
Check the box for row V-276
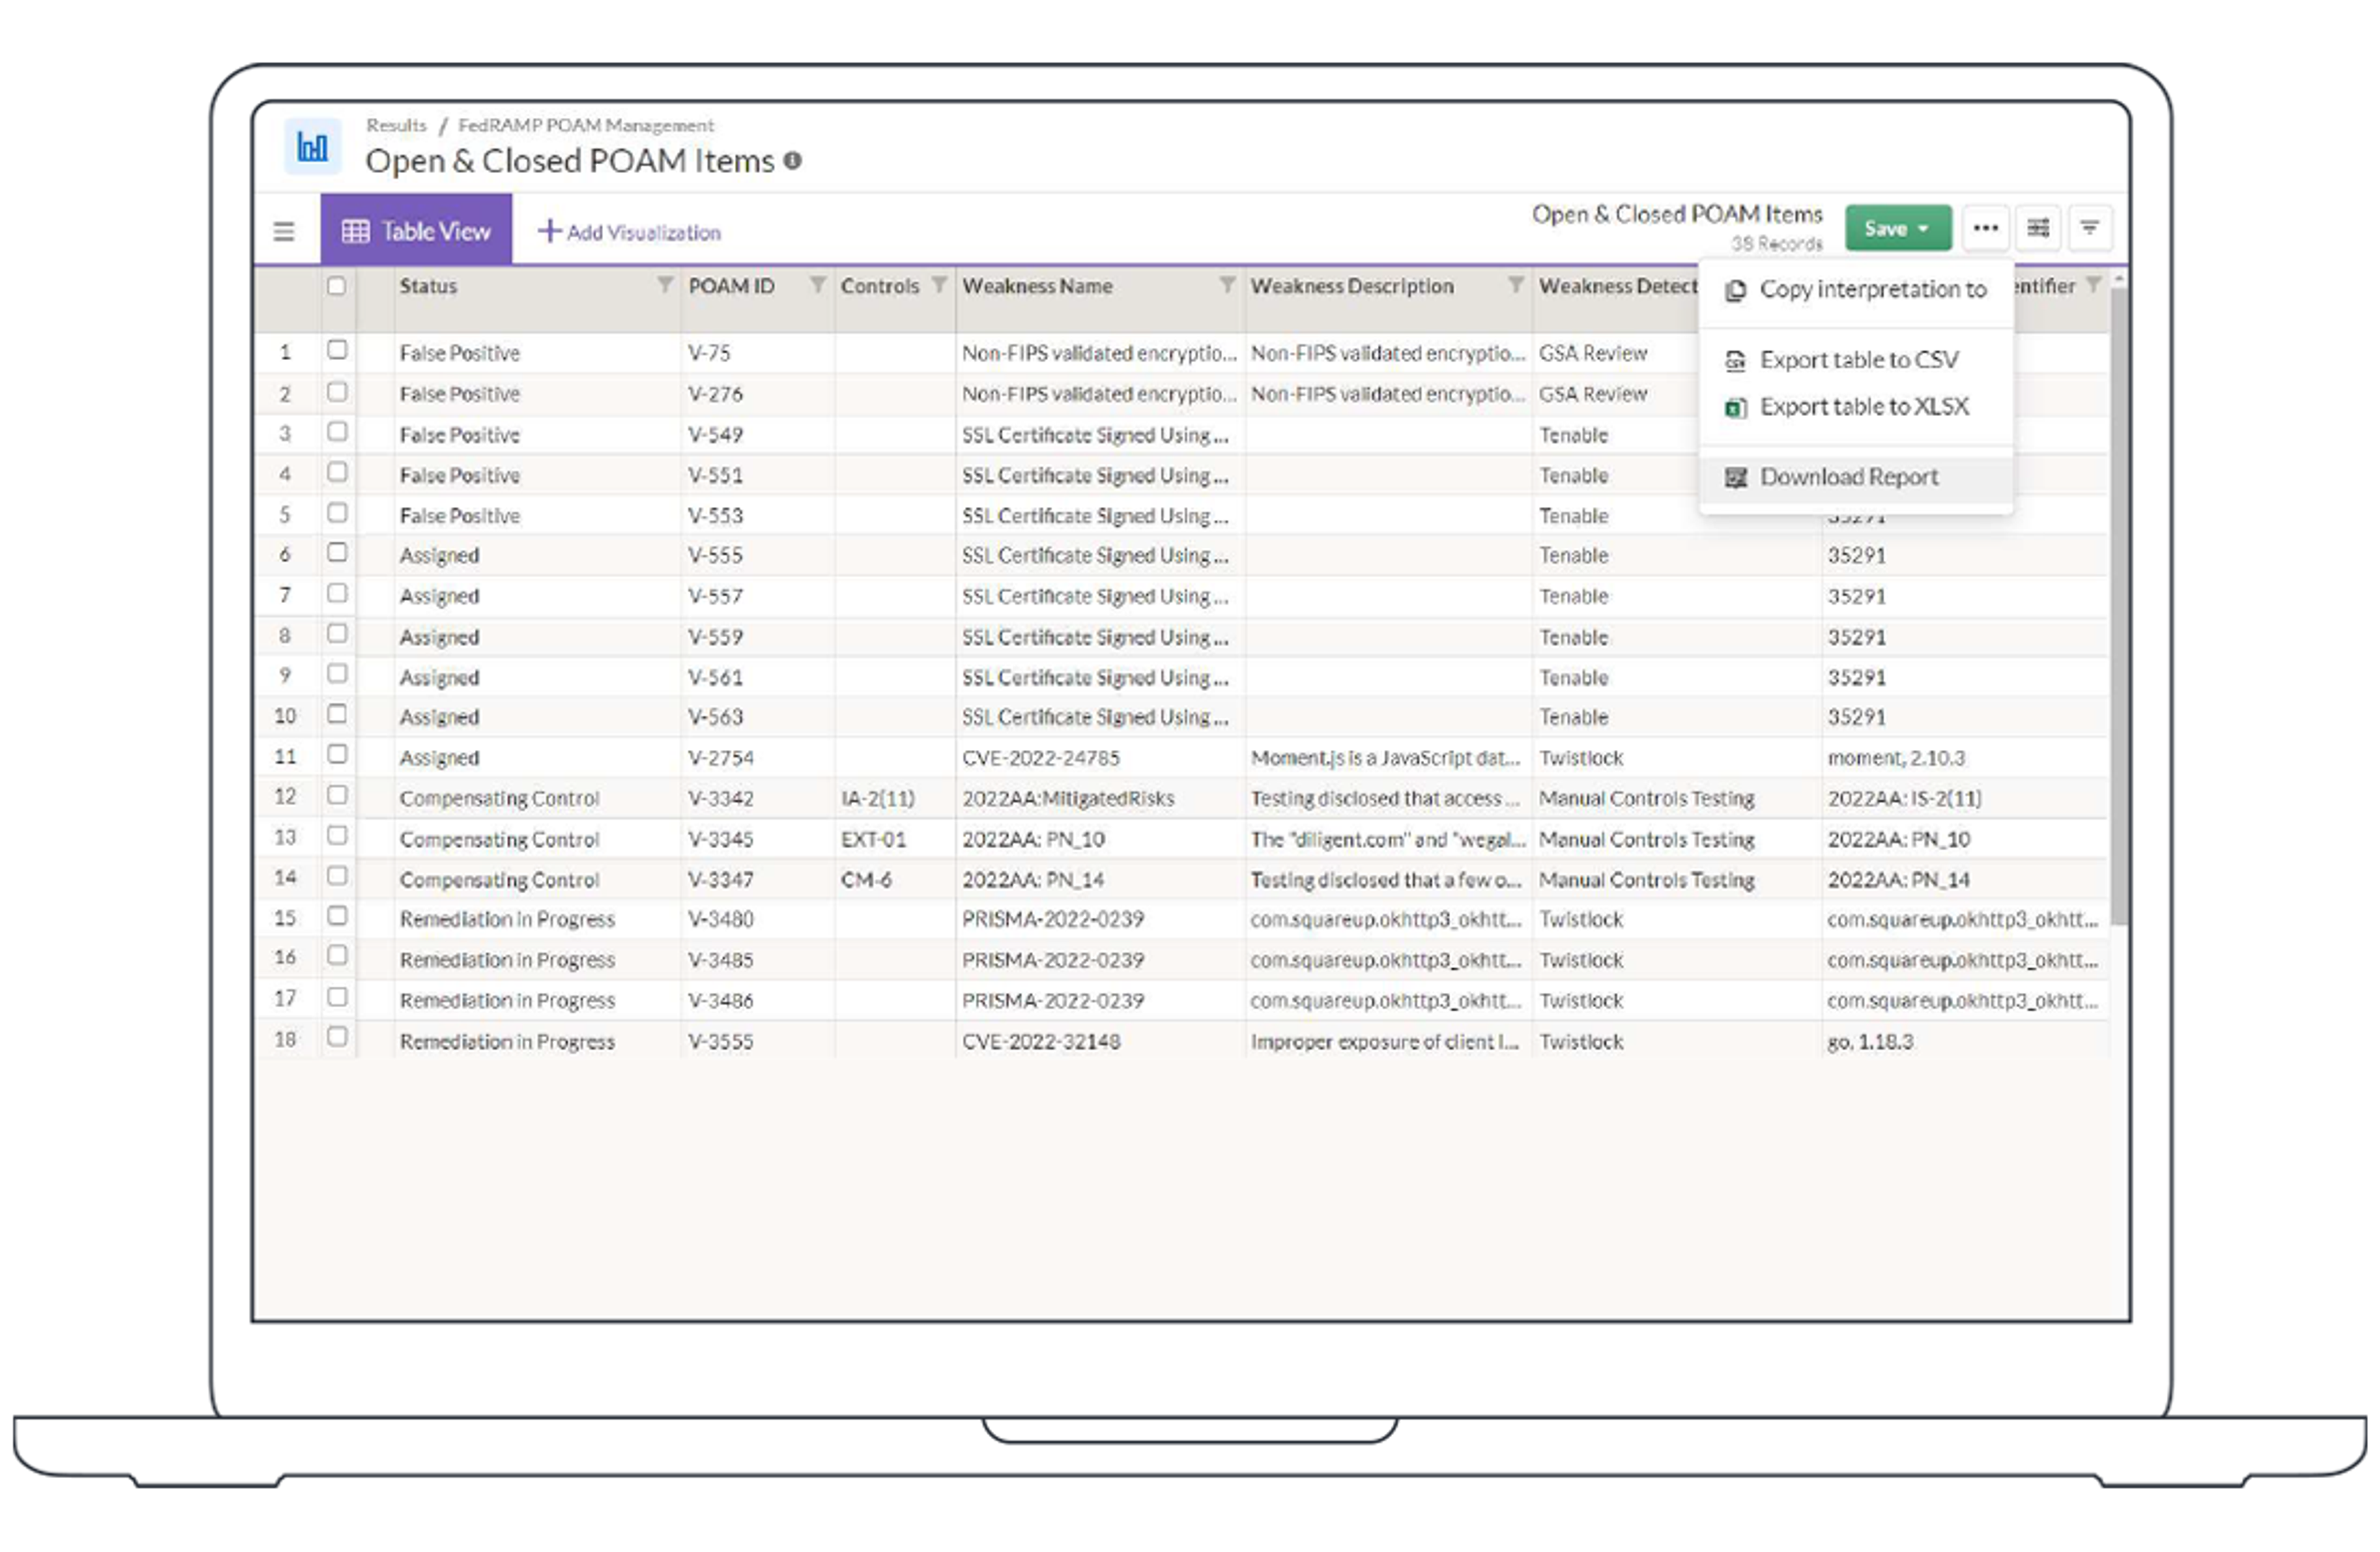(337, 391)
